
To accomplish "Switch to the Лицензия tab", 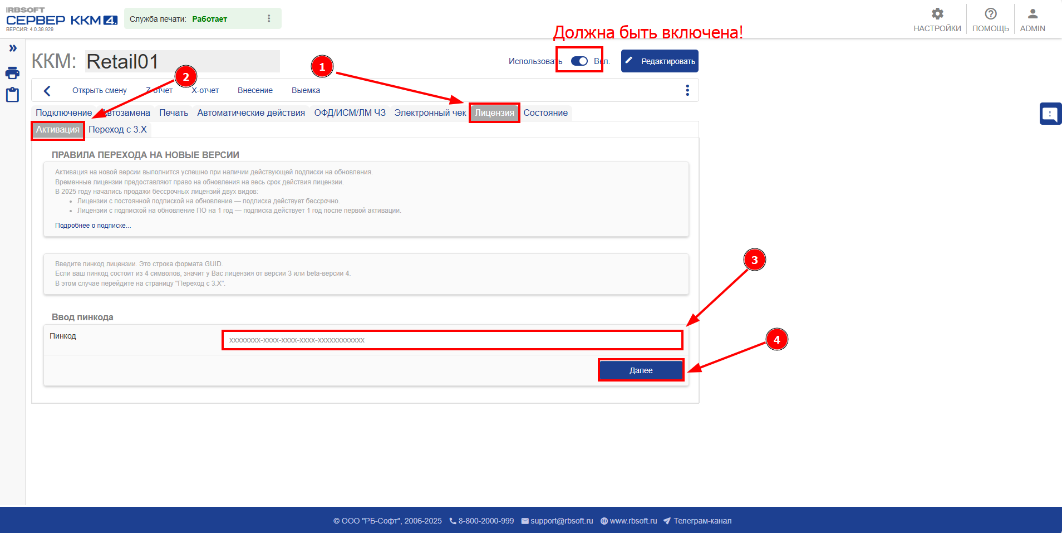I will (x=494, y=113).
